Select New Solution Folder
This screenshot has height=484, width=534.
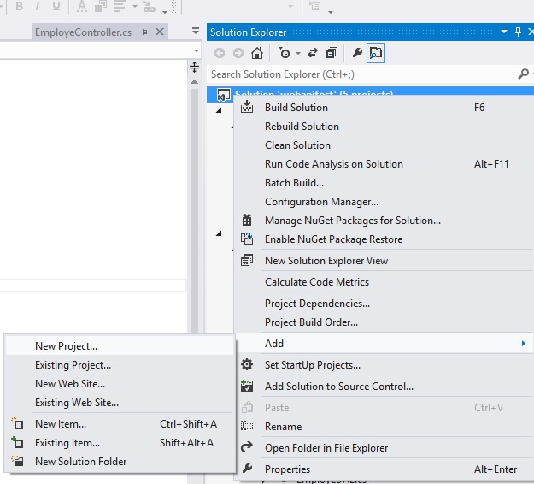[x=120, y=461]
